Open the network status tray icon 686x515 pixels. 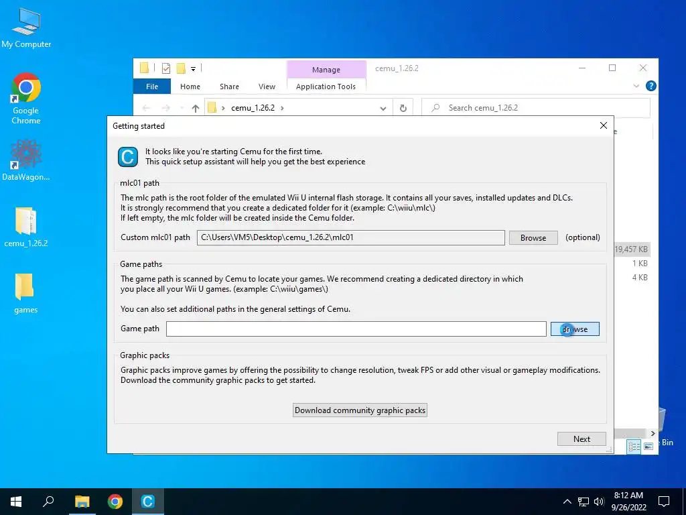(x=584, y=502)
